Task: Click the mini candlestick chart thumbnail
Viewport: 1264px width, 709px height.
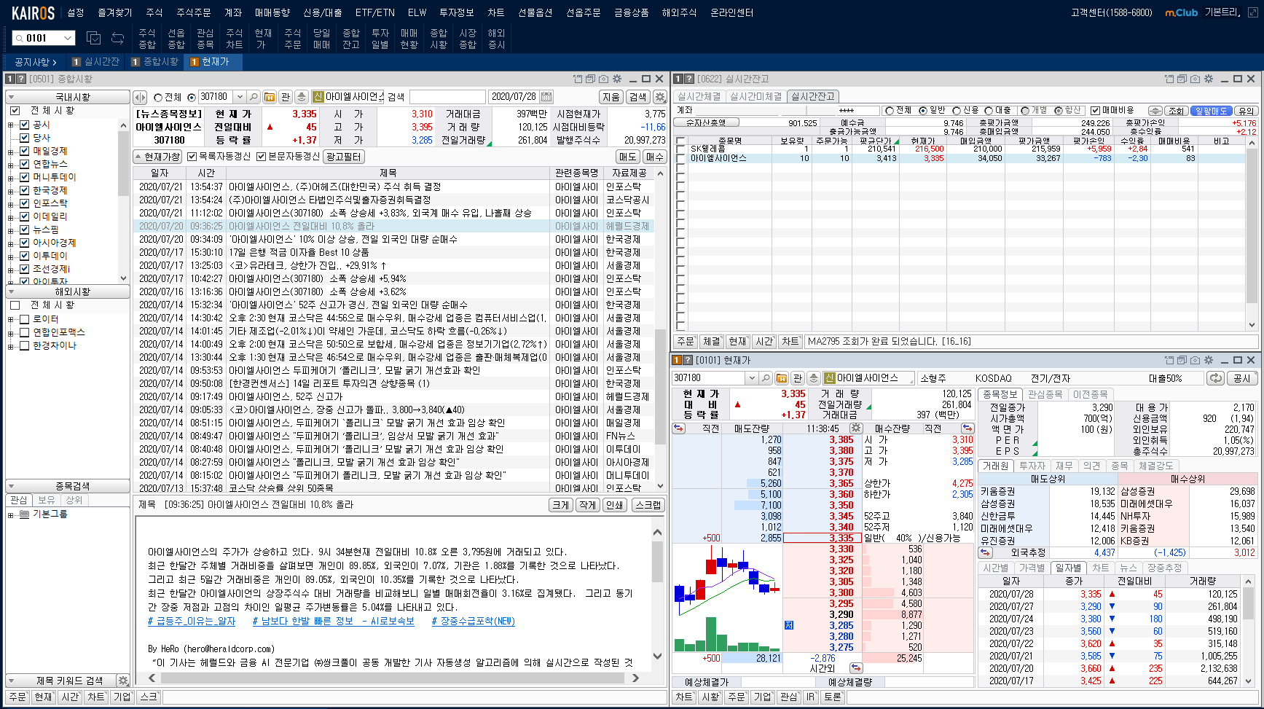Action: pyautogui.click(x=727, y=598)
